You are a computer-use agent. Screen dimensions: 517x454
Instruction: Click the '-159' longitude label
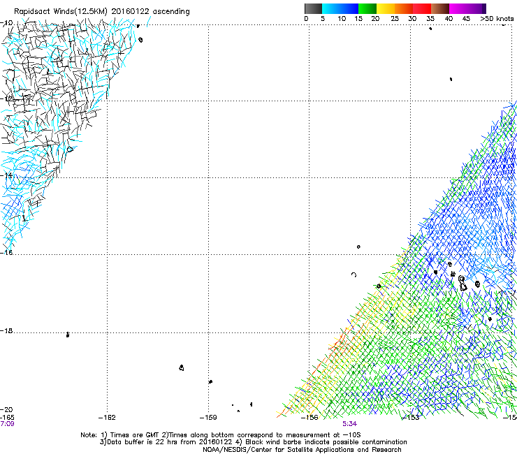[208, 418]
